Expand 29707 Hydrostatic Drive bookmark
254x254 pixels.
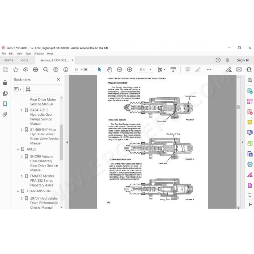pos(21,198)
